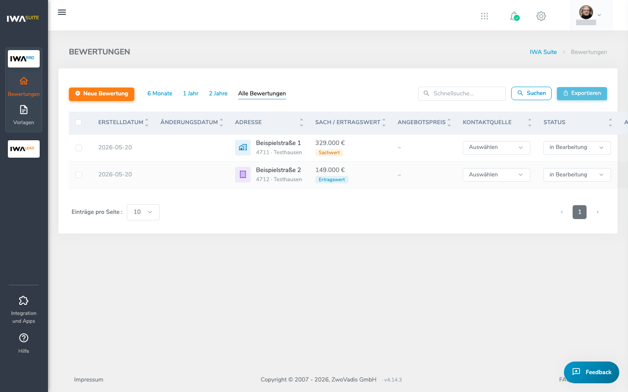Screen dimensions: 628x392
Task: Check the Beispielstraße 1 row checkbox
Action: click(x=78, y=148)
